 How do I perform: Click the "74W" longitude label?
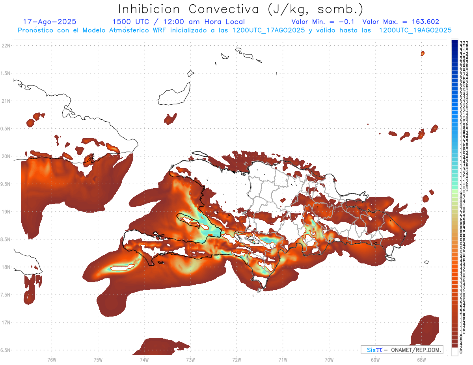144,359
